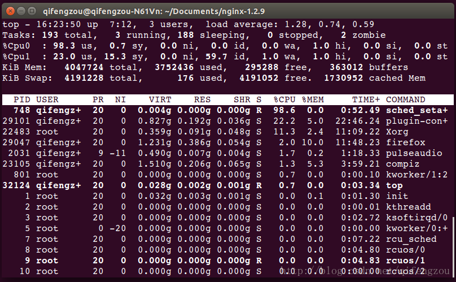Click the SHR column header
456x282 pixels.
pyautogui.click(x=242, y=99)
